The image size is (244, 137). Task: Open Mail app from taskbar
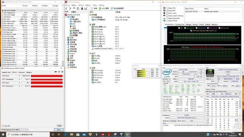click(x=84, y=134)
